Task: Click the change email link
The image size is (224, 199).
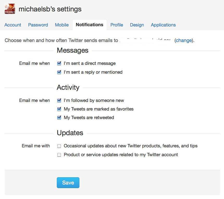Action: pyautogui.click(x=184, y=40)
